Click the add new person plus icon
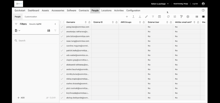Screen dimensions: 220x103 (x=127, y=17)
